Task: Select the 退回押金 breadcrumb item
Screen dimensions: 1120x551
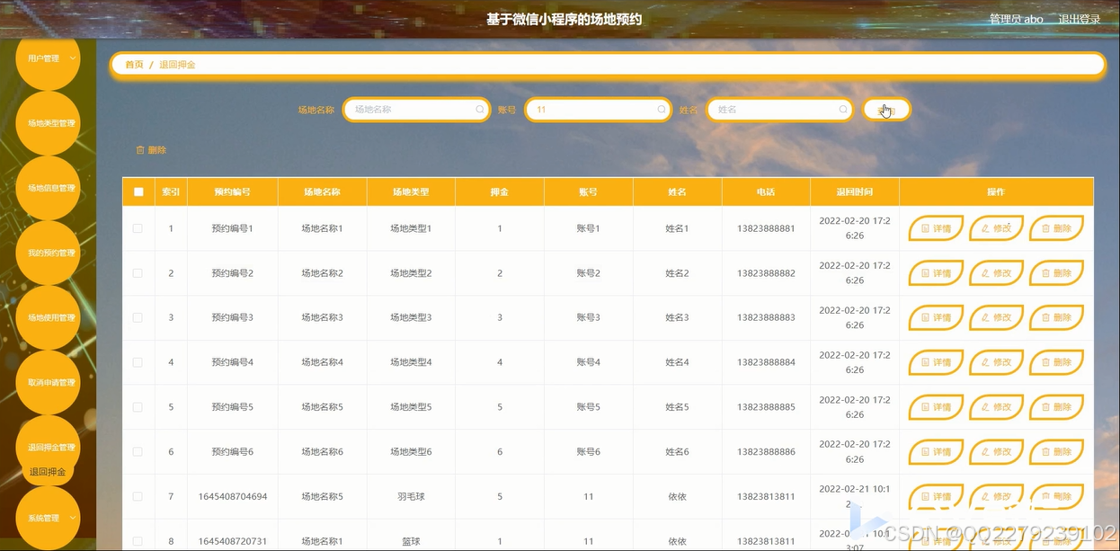Action: (178, 65)
